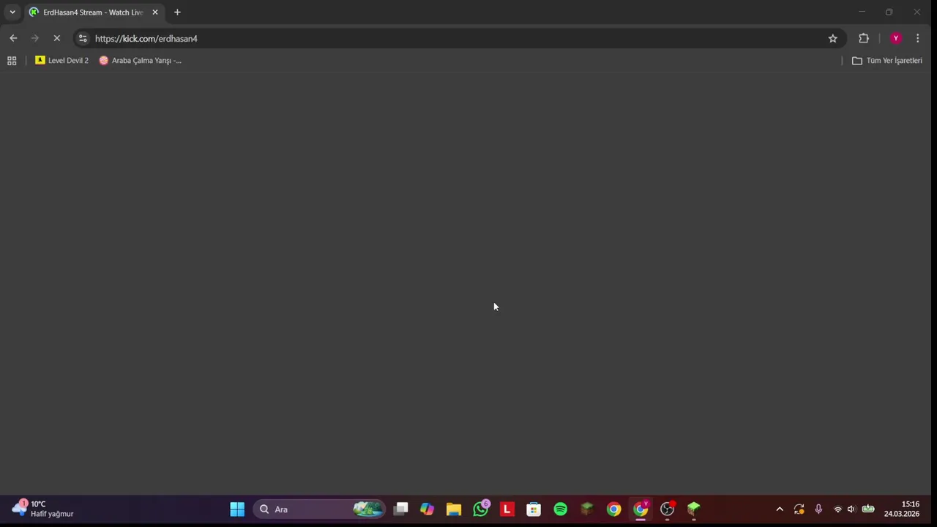Screen dimensions: 937x527
Task: Select the ErdHasan4 Stream tab
Action: 92,12
